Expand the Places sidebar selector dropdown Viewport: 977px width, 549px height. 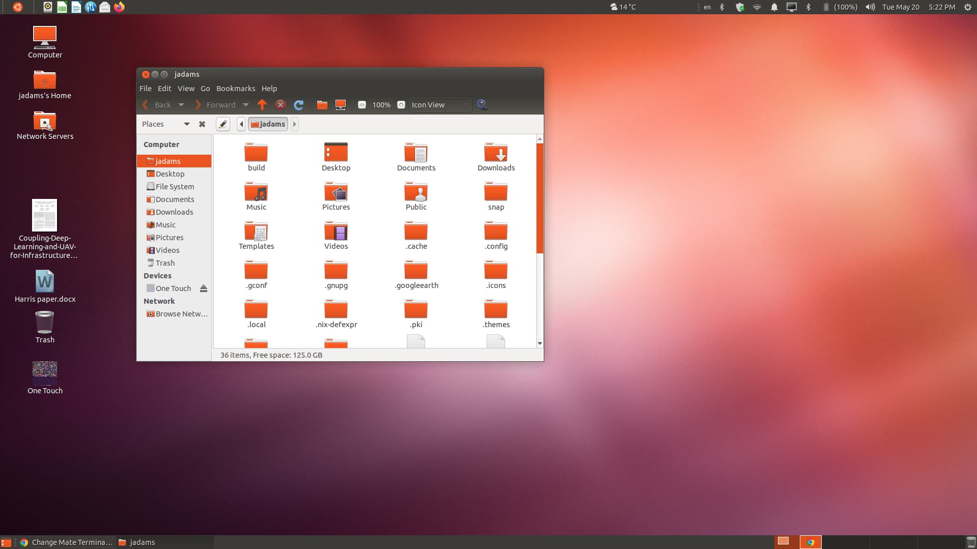[x=186, y=124]
